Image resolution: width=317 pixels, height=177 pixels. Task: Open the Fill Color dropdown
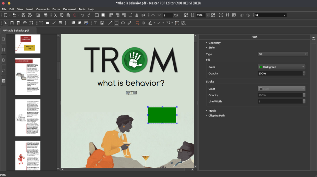pos(281,67)
